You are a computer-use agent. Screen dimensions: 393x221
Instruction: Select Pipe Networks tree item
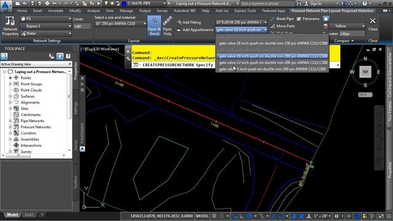[x=33, y=121]
